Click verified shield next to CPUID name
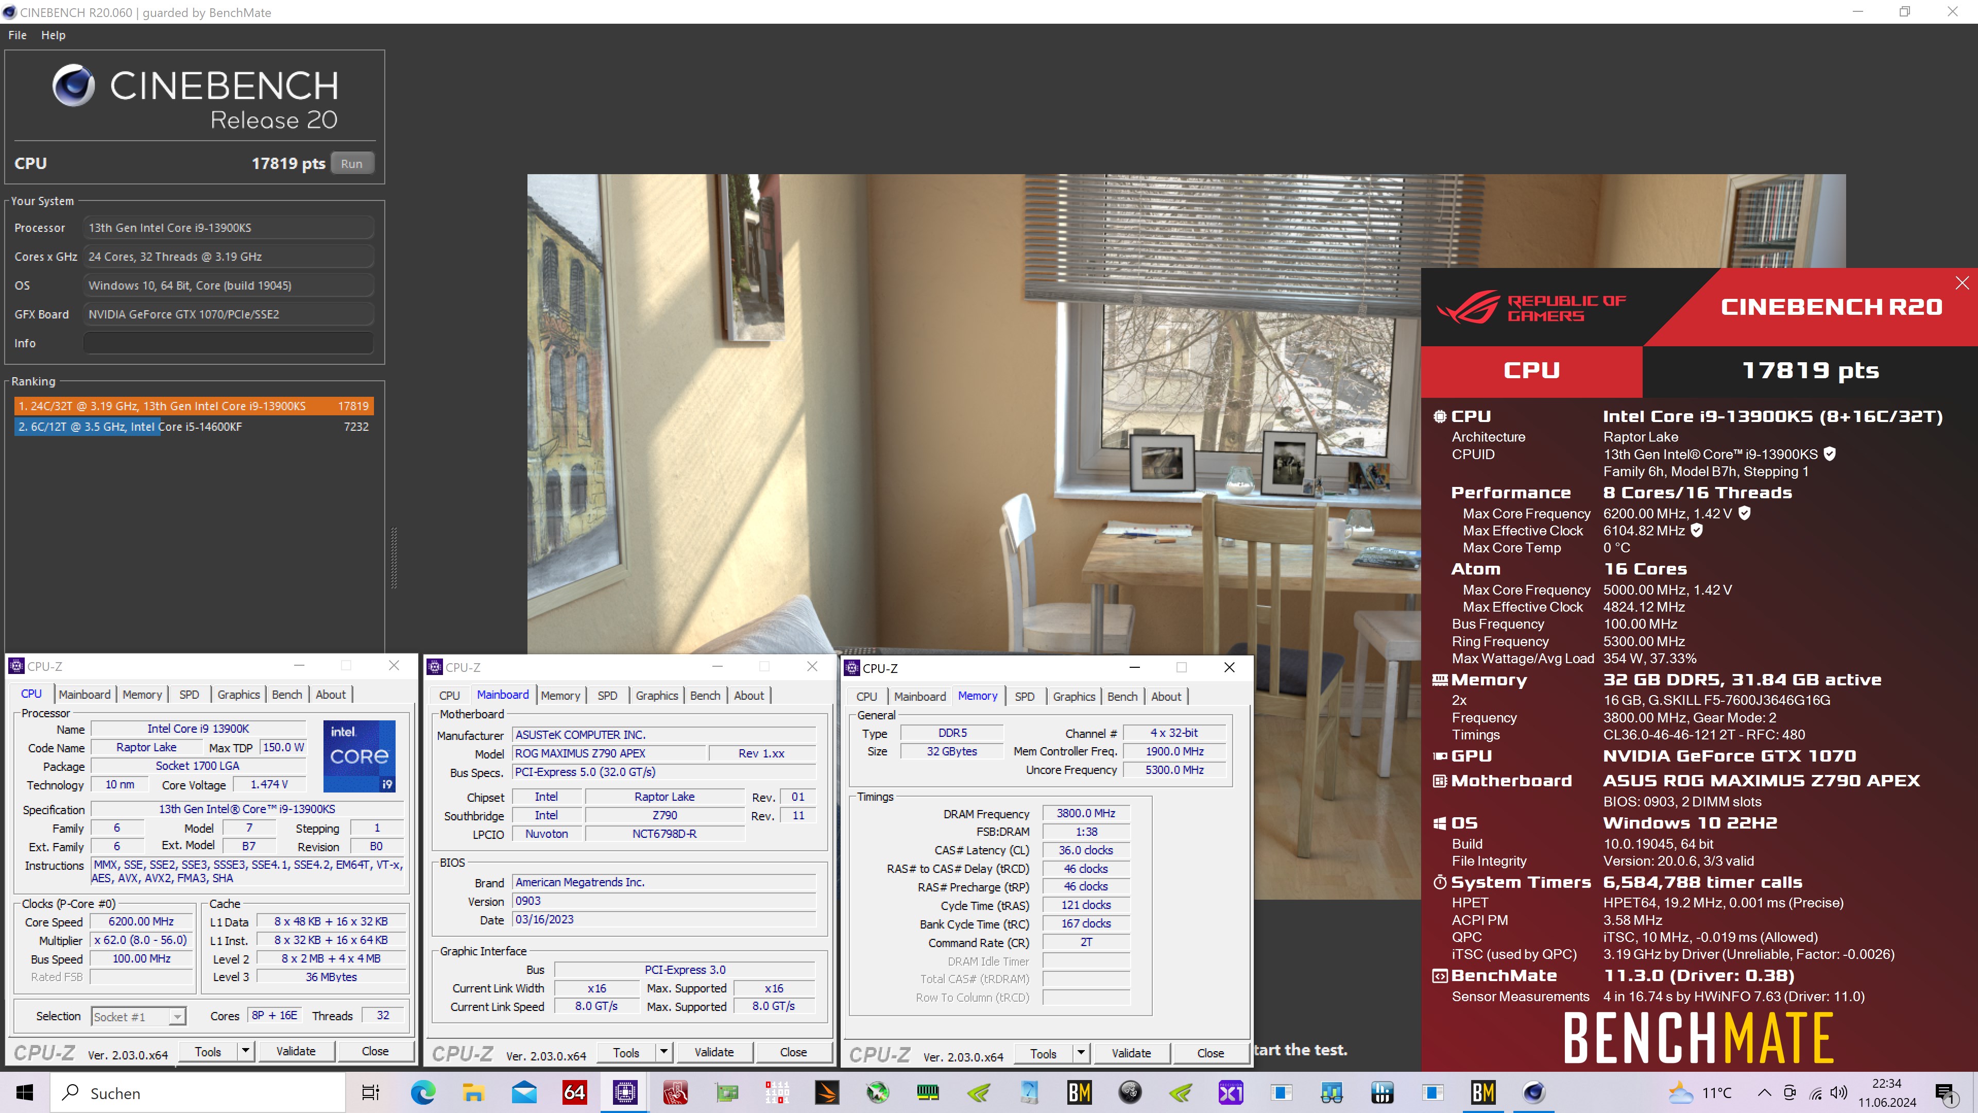The height and width of the screenshot is (1113, 1978). click(x=1830, y=454)
